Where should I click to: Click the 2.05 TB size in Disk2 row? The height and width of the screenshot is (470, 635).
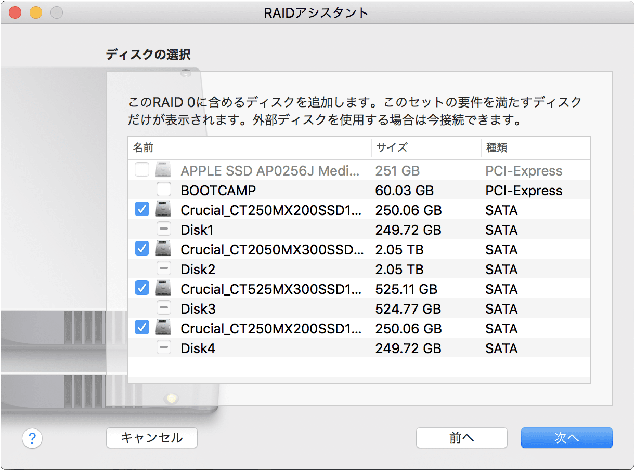pyautogui.click(x=399, y=270)
